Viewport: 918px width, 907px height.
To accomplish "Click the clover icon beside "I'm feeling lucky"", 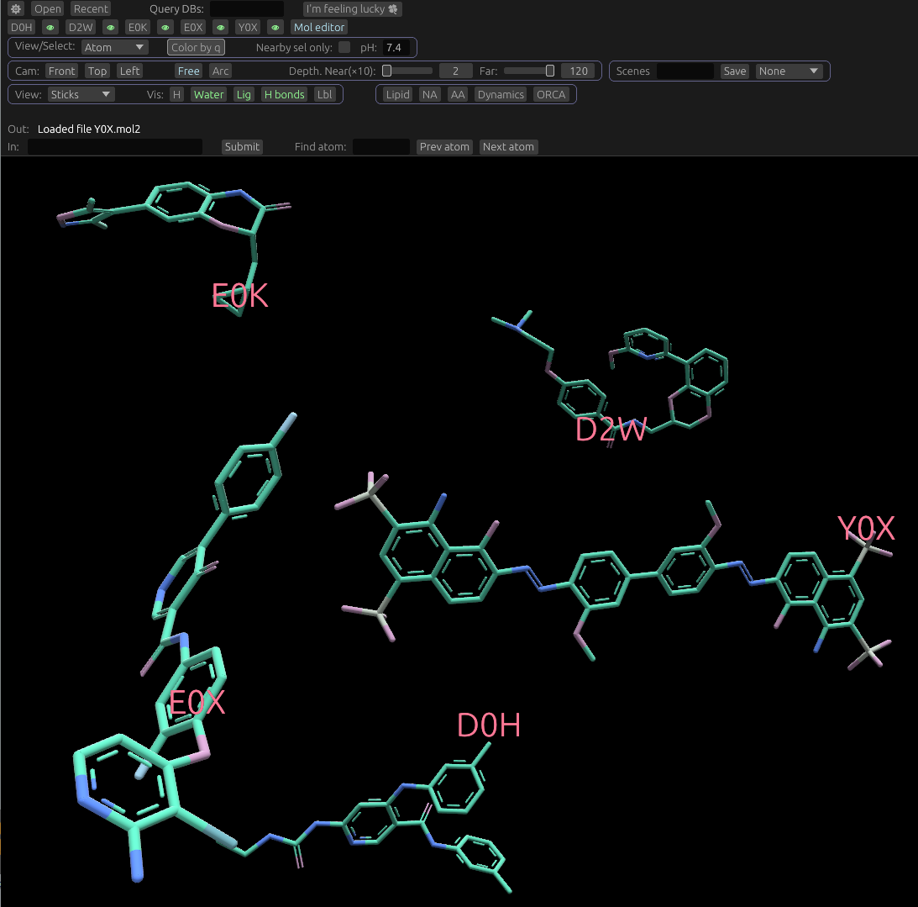I will pos(393,8).
